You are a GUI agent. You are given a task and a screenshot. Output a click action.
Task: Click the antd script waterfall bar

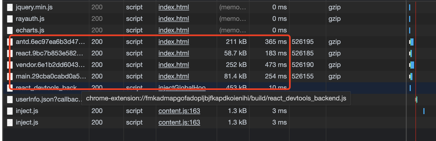pos(411,42)
